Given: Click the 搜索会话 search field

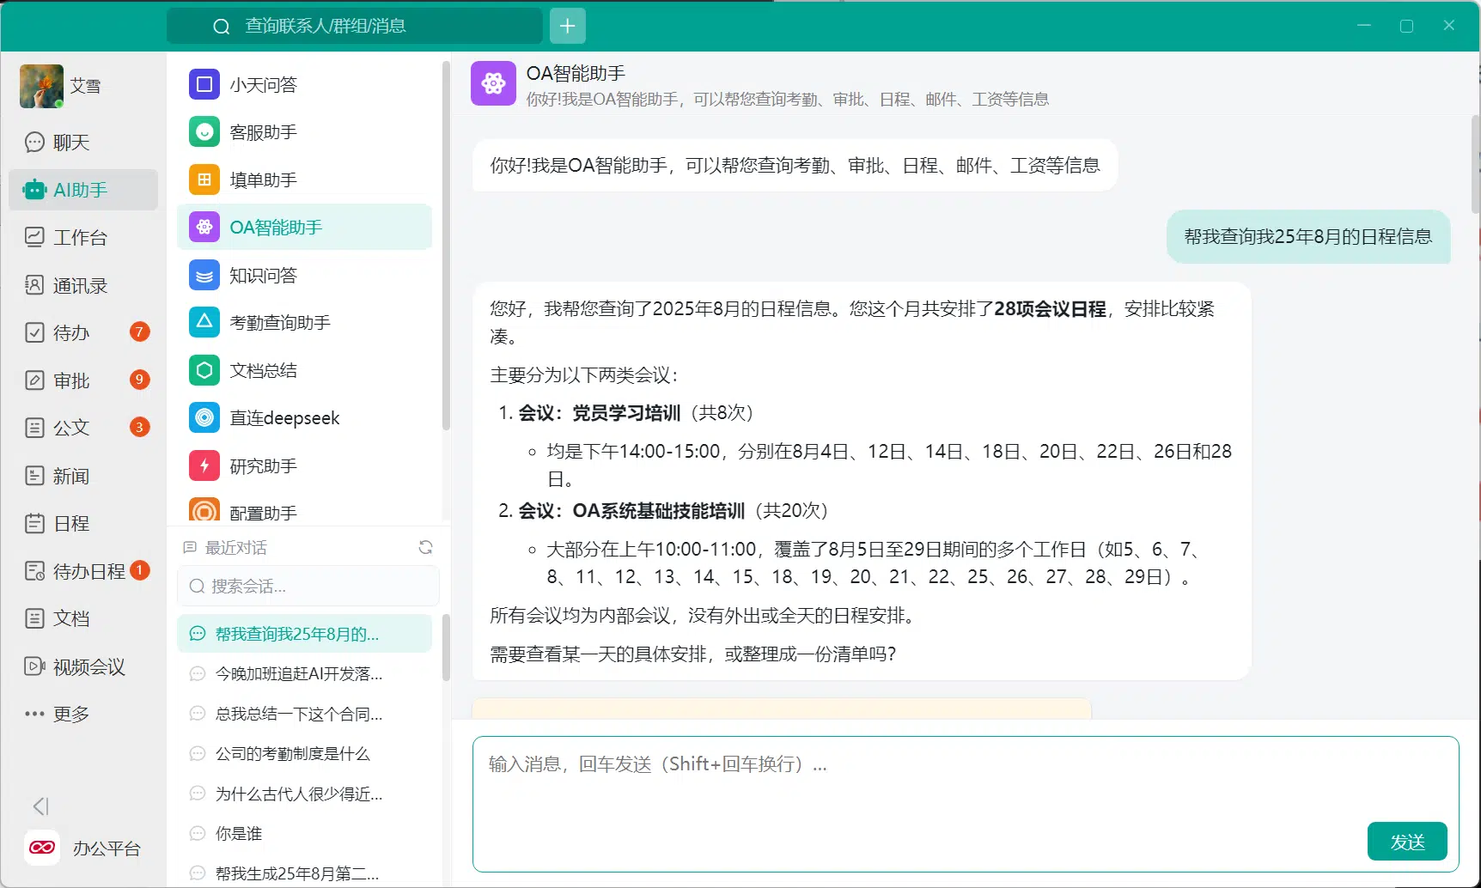Looking at the screenshot, I should [x=308, y=586].
